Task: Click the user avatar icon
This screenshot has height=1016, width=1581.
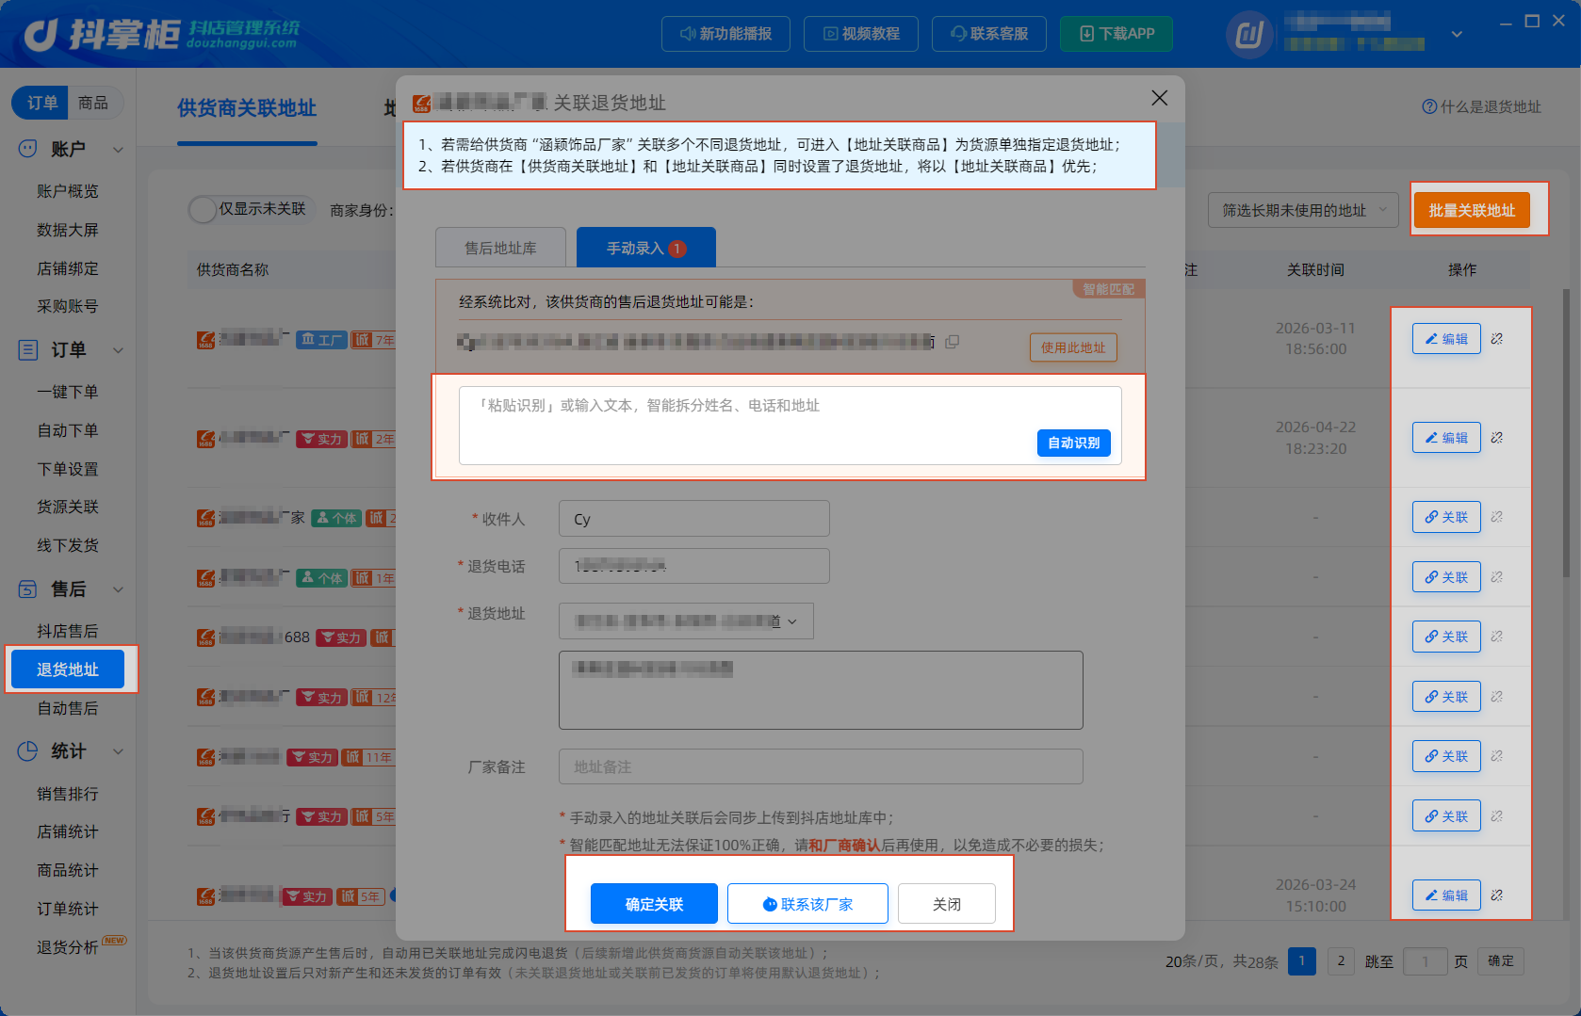Action: tap(1249, 35)
